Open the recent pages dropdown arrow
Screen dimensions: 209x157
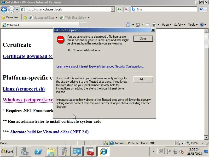(x=17, y=9)
